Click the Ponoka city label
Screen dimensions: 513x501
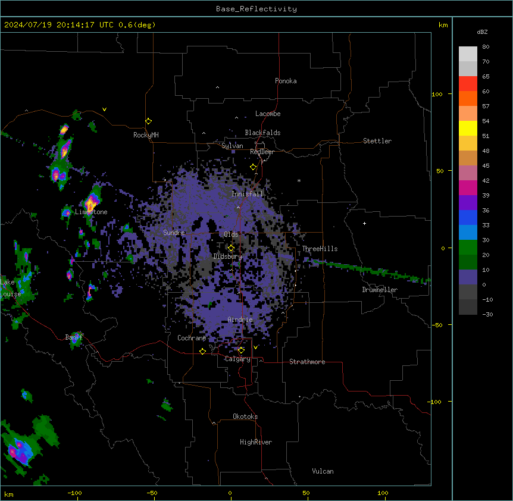[x=286, y=81]
